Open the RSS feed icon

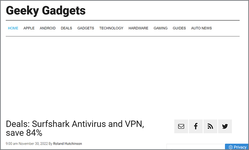(210, 126)
